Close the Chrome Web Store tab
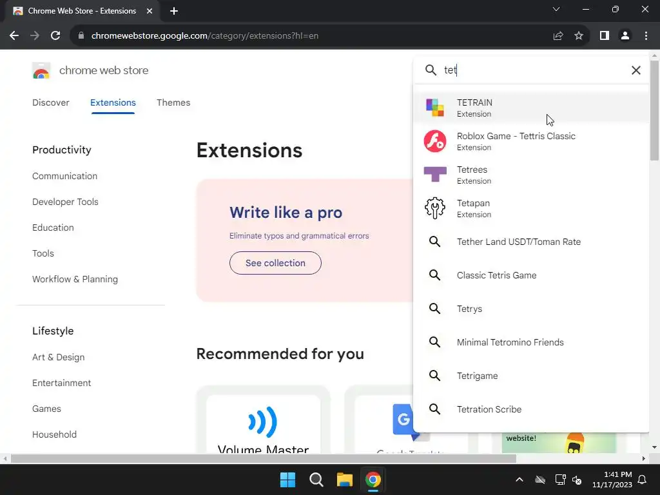 pyautogui.click(x=150, y=11)
